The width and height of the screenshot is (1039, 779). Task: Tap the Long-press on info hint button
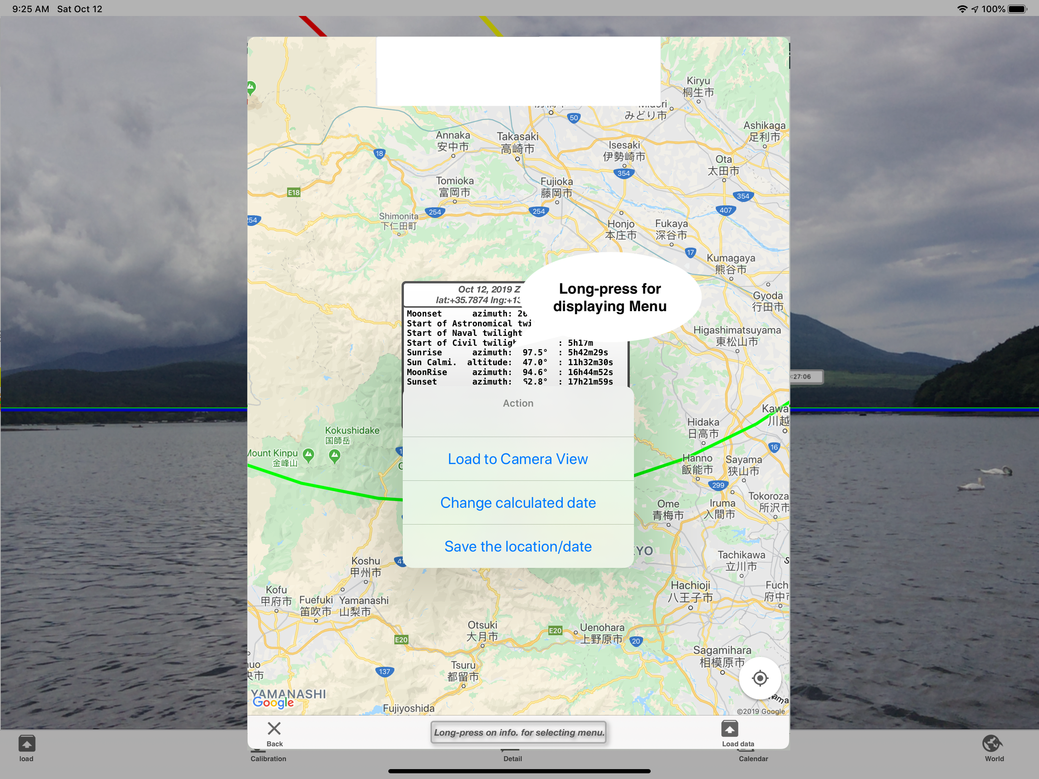[519, 732]
